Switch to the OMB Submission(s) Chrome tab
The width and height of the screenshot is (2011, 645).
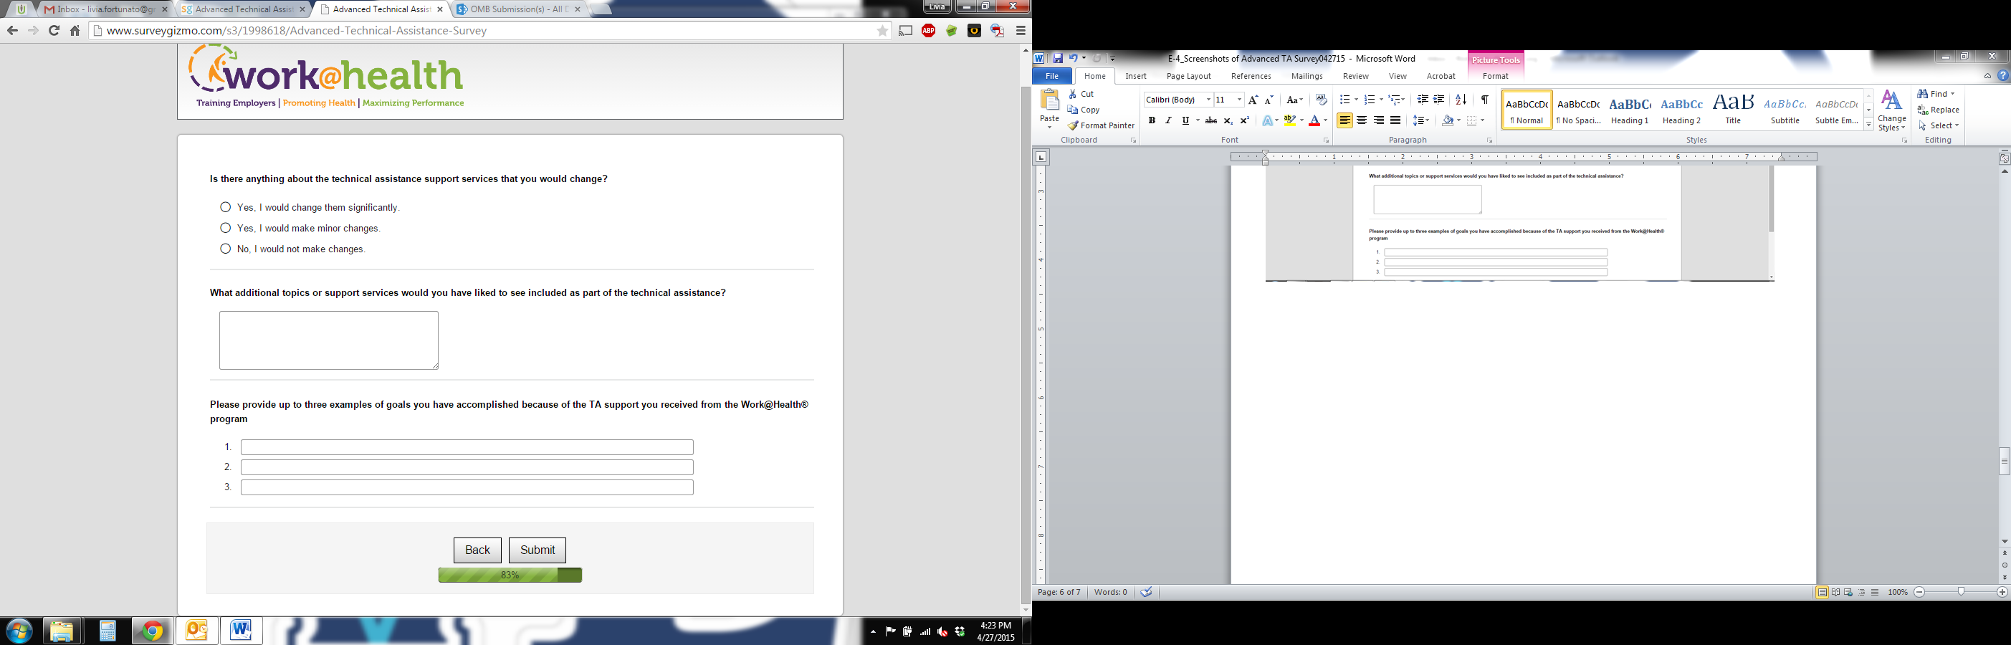tap(516, 9)
